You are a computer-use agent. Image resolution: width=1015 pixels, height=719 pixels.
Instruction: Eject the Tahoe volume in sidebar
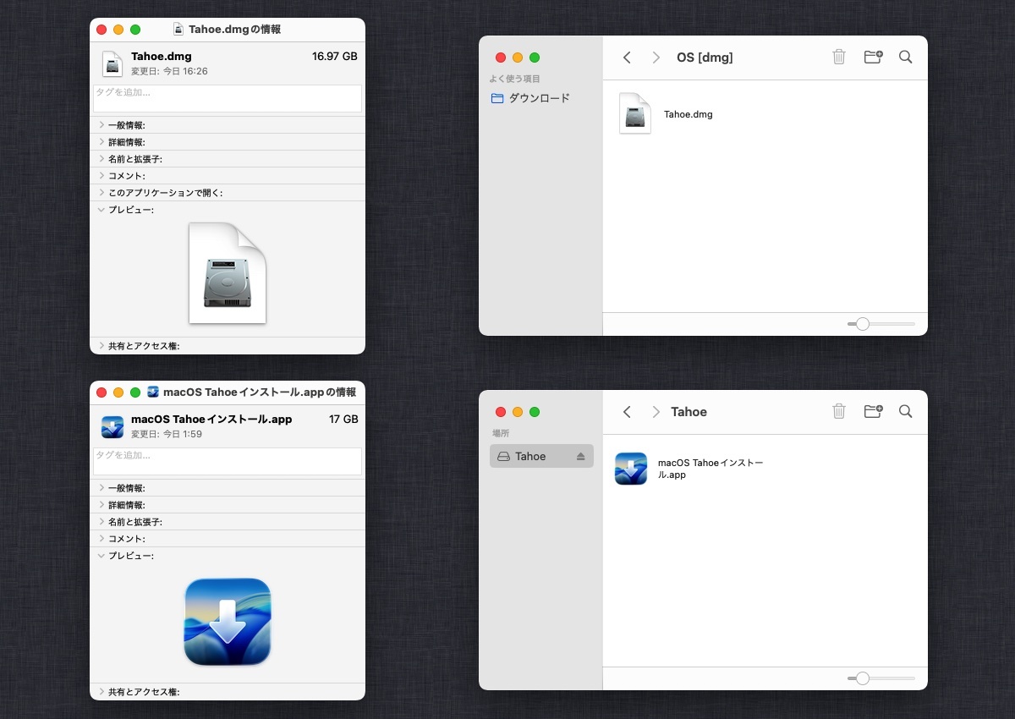point(580,457)
